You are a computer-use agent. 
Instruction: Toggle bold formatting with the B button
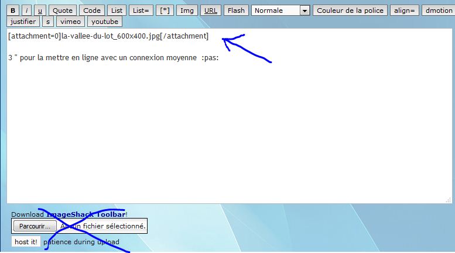tap(13, 11)
